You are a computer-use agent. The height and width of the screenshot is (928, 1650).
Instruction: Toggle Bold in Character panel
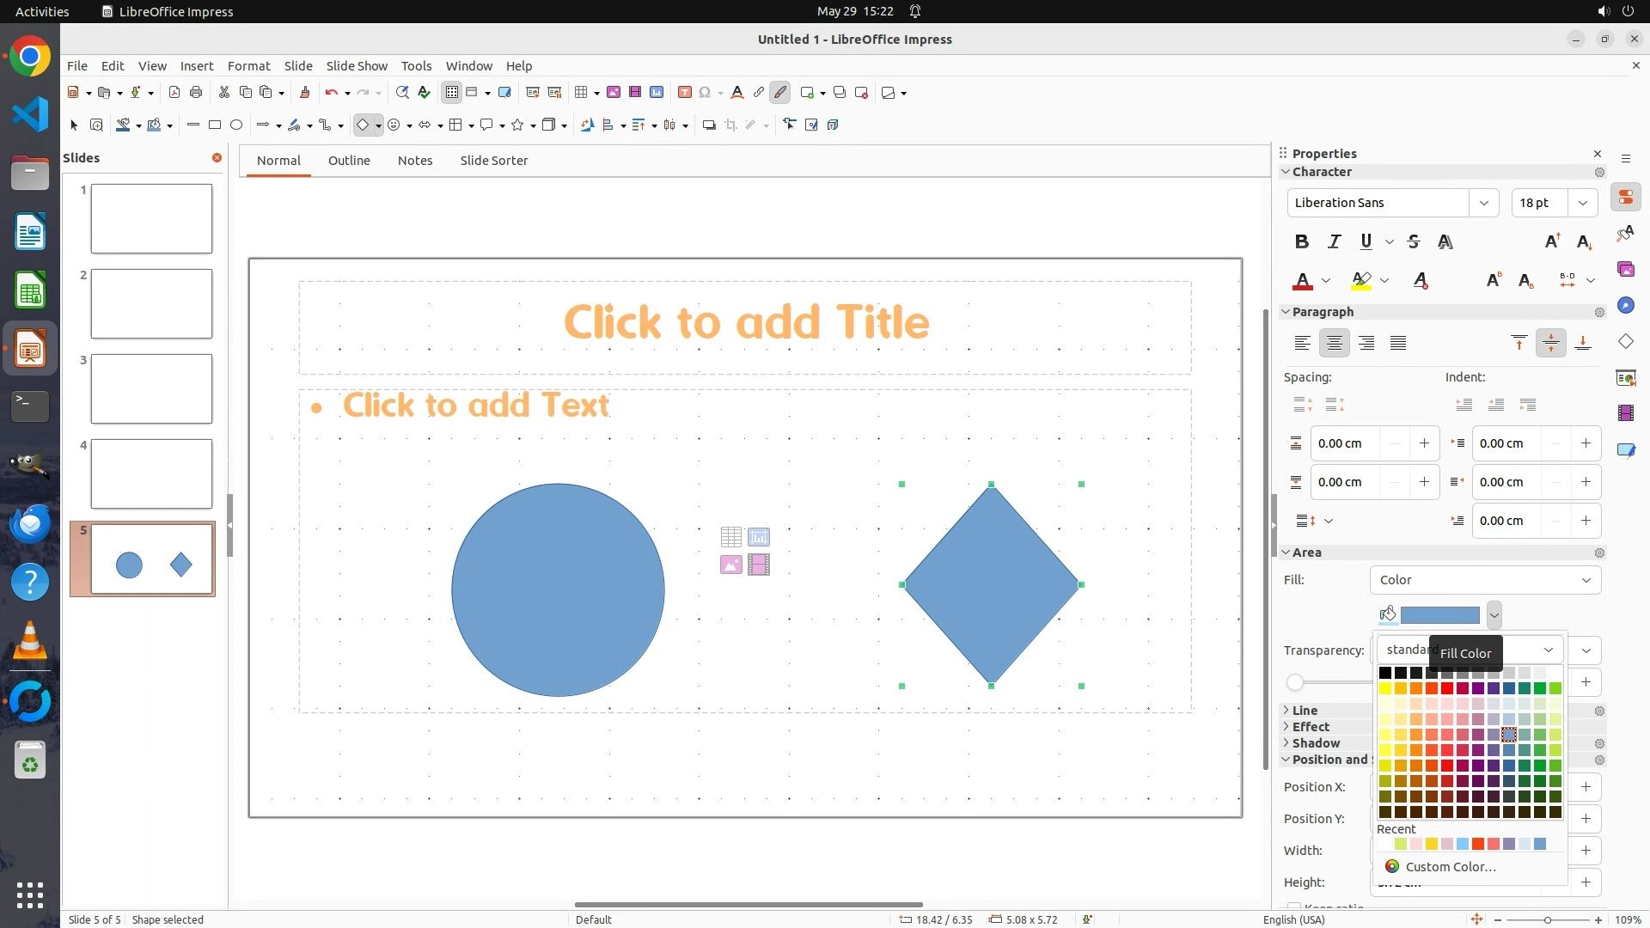click(x=1302, y=242)
